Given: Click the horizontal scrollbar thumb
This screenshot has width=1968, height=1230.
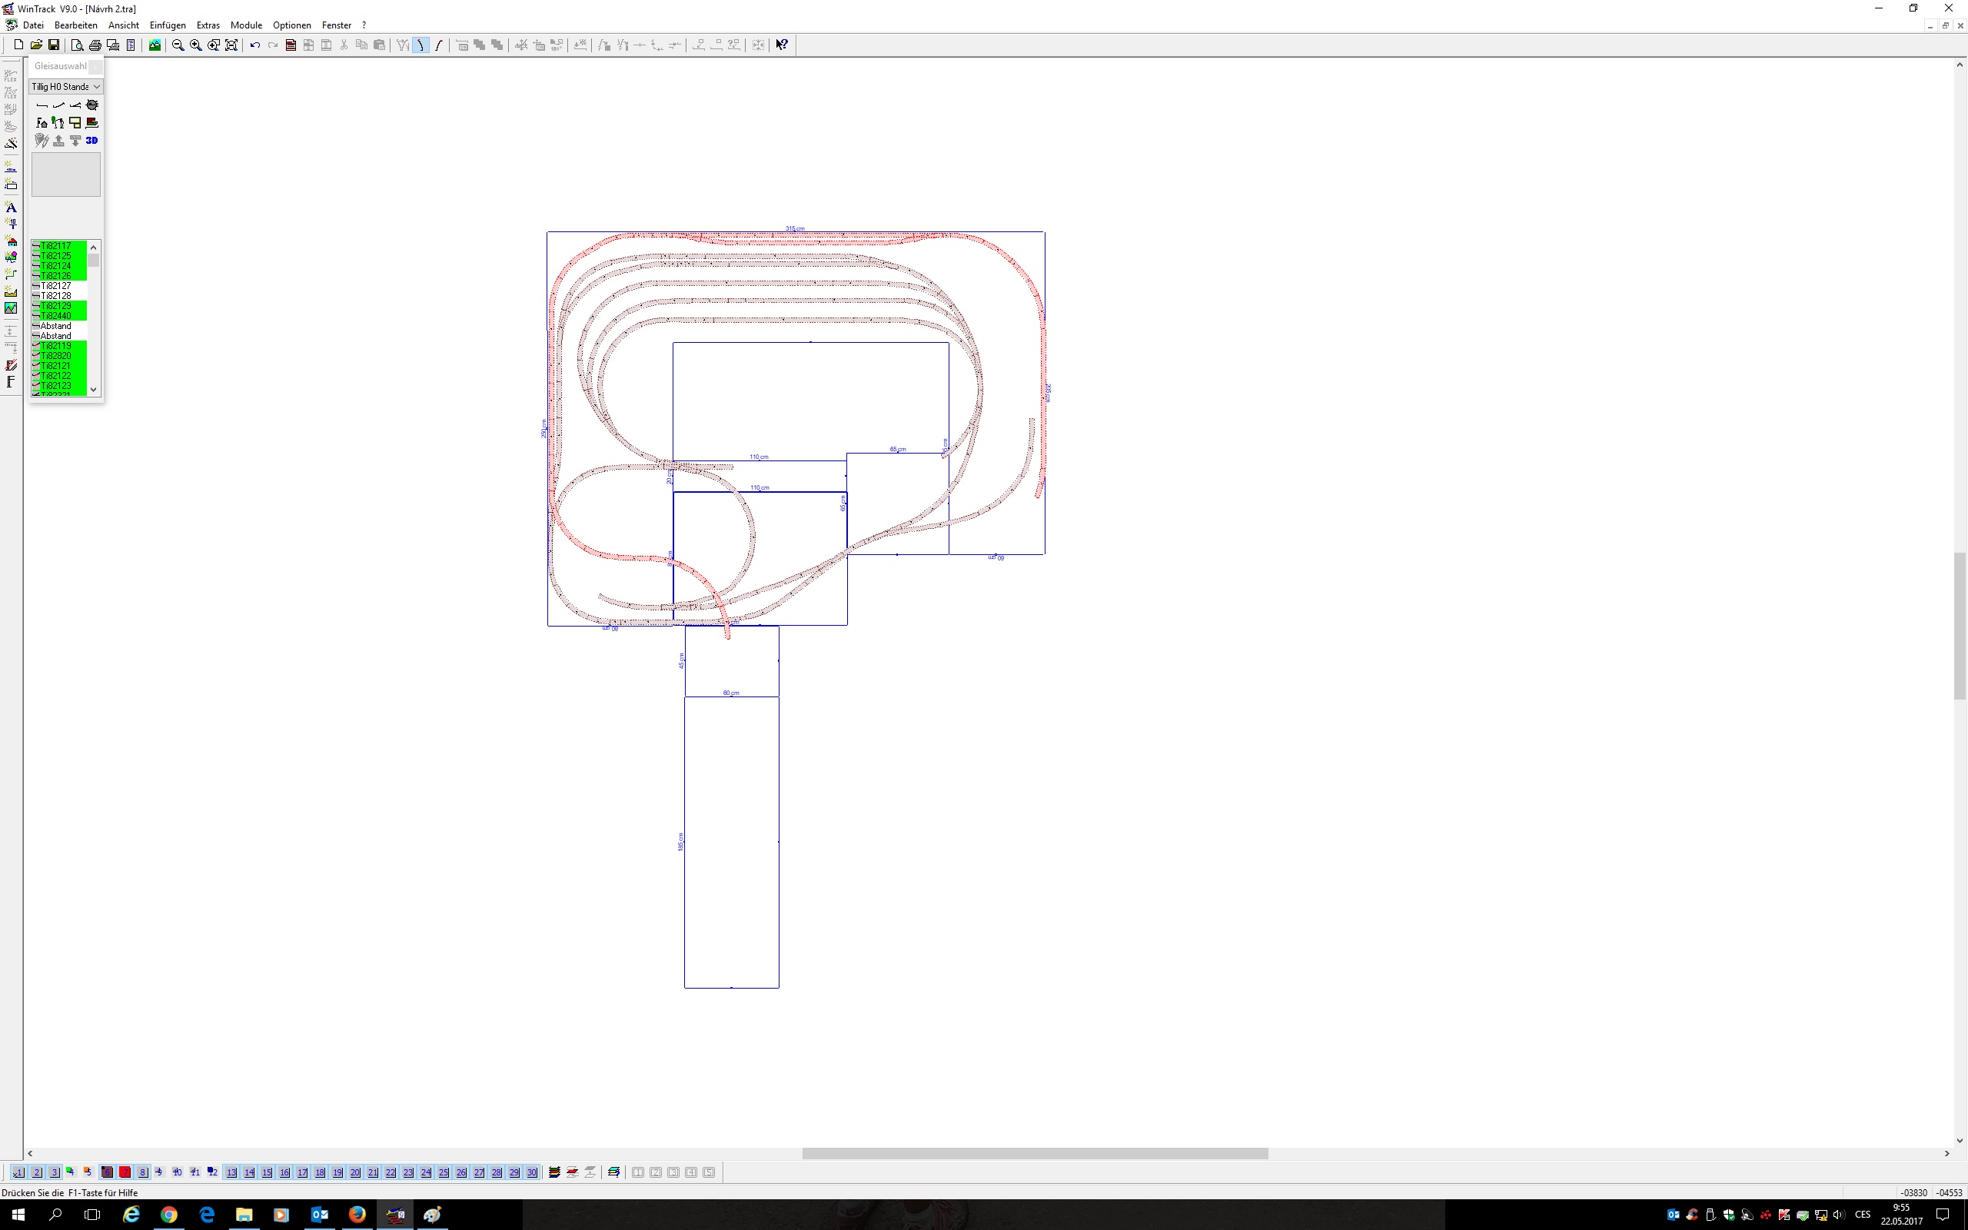Looking at the screenshot, I should point(1035,1154).
